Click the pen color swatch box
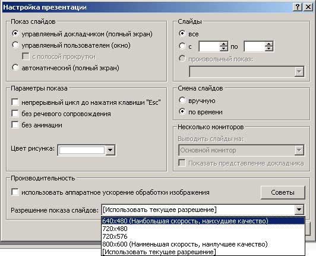The width and height of the screenshot is (316, 256). pyautogui.click(x=82, y=150)
